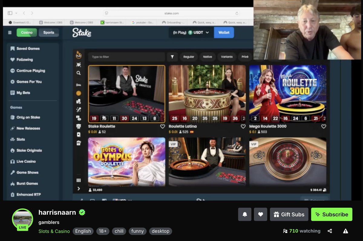Viewport: 363px width, 241px height.
Task: Click the Stake logo in header
Action: (82, 33)
